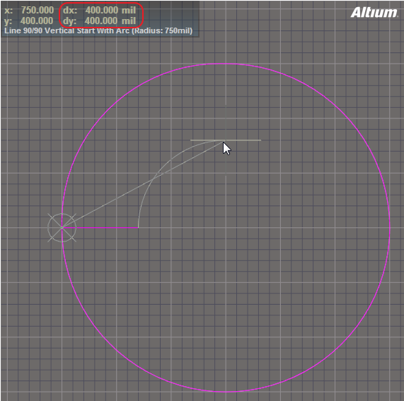Image resolution: width=404 pixels, height=401 pixels.
Task: Click the Altium logo
Action: pyautogui.click(x=374, y=12)
